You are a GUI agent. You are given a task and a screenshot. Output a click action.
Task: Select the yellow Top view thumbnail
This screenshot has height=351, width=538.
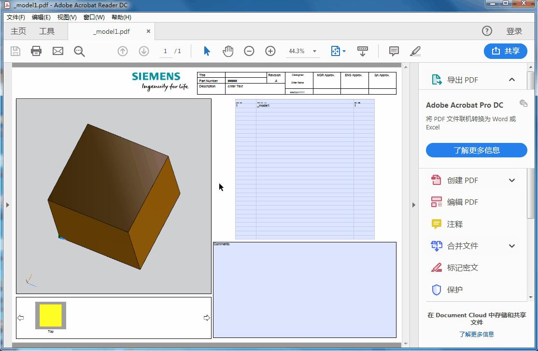point(50,315)
